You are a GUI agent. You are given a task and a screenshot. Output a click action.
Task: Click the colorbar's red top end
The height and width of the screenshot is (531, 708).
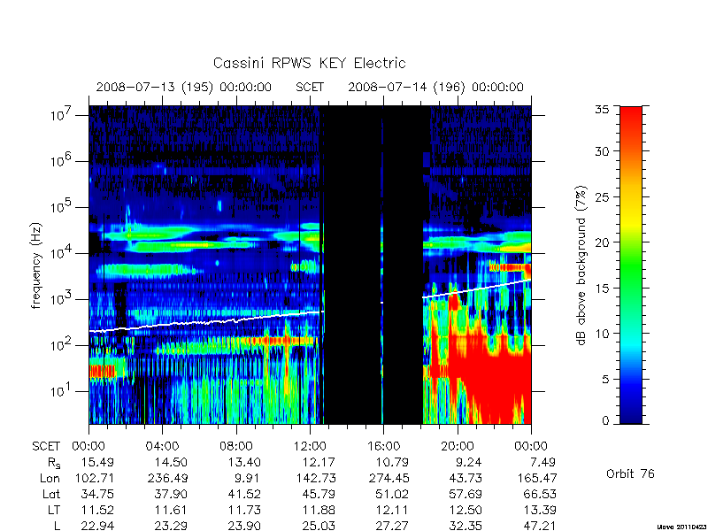[631, 118]
